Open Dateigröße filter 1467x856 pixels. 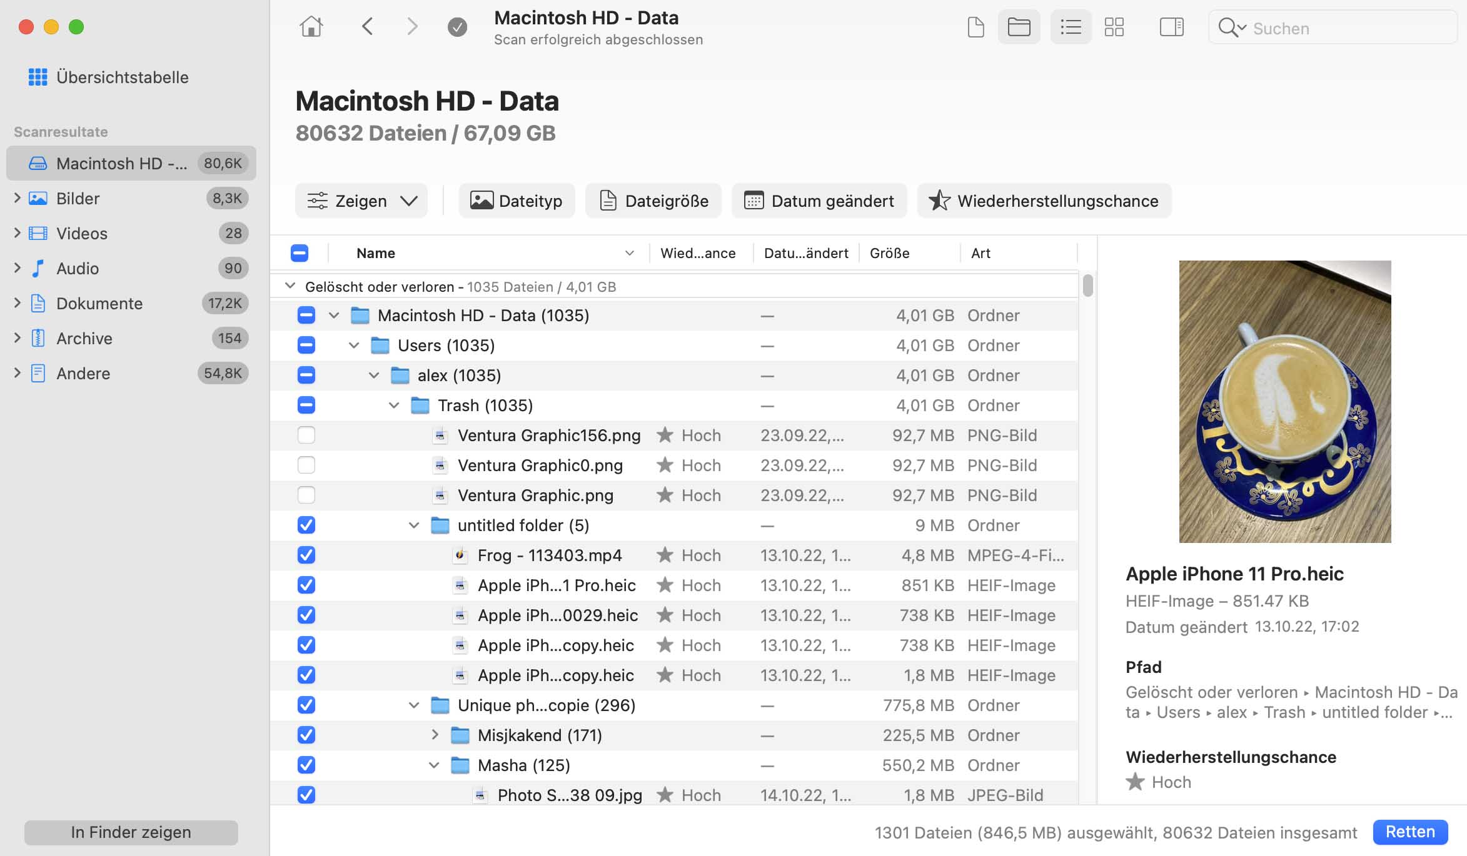[x=653, y=201]
